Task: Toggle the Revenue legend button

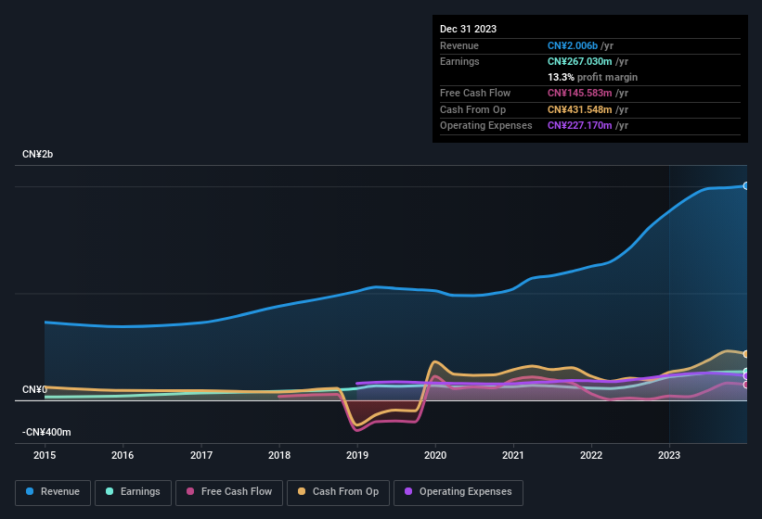Action: 53,492
